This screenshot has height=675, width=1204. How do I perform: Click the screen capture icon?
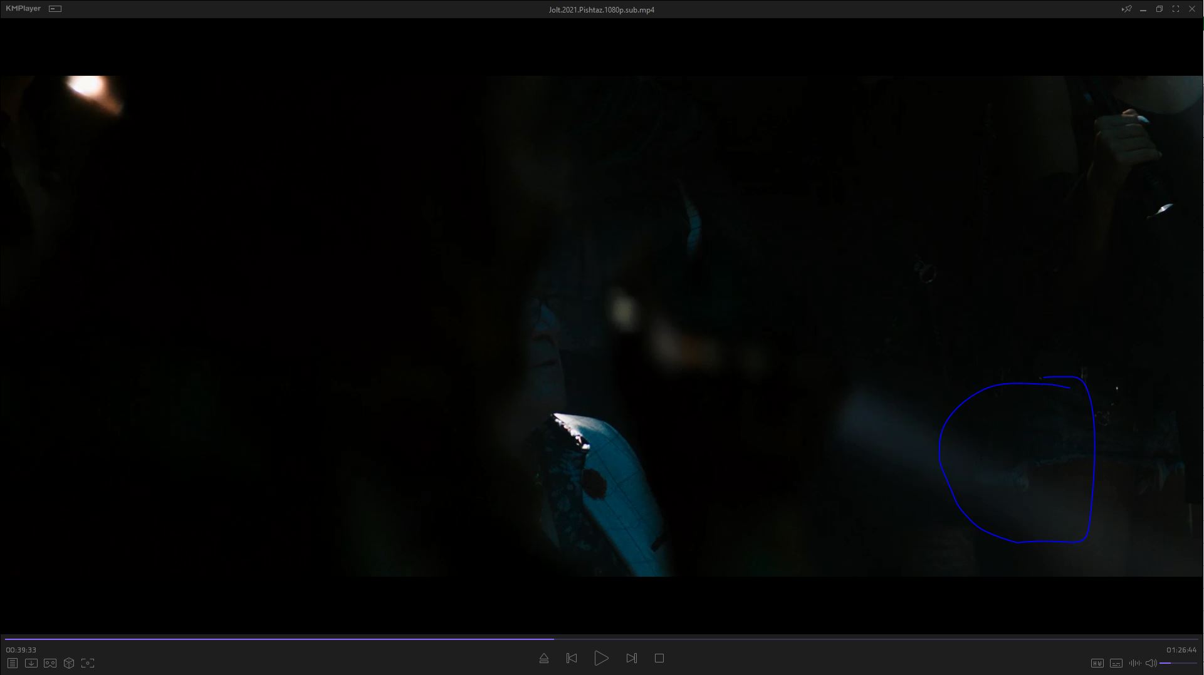point(88,663)
